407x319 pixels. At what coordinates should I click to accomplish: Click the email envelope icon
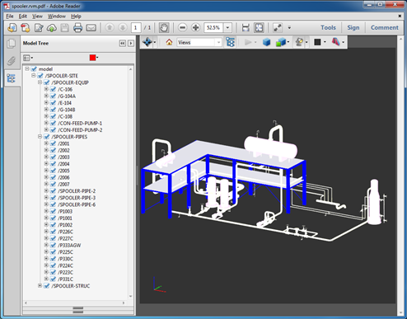(x=91, y=27)
